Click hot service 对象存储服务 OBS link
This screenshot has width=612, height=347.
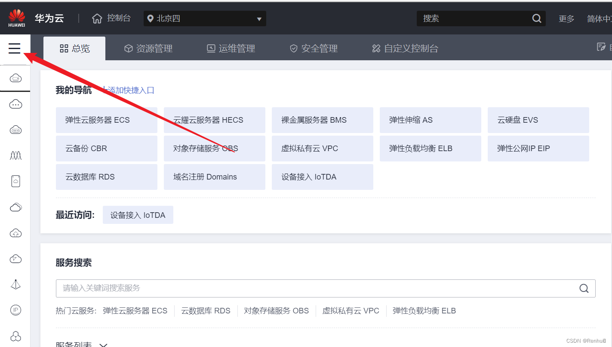(x=277, y=311)
